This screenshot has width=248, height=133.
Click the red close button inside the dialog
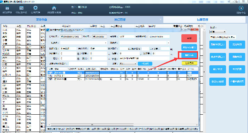tap(189, 38)
